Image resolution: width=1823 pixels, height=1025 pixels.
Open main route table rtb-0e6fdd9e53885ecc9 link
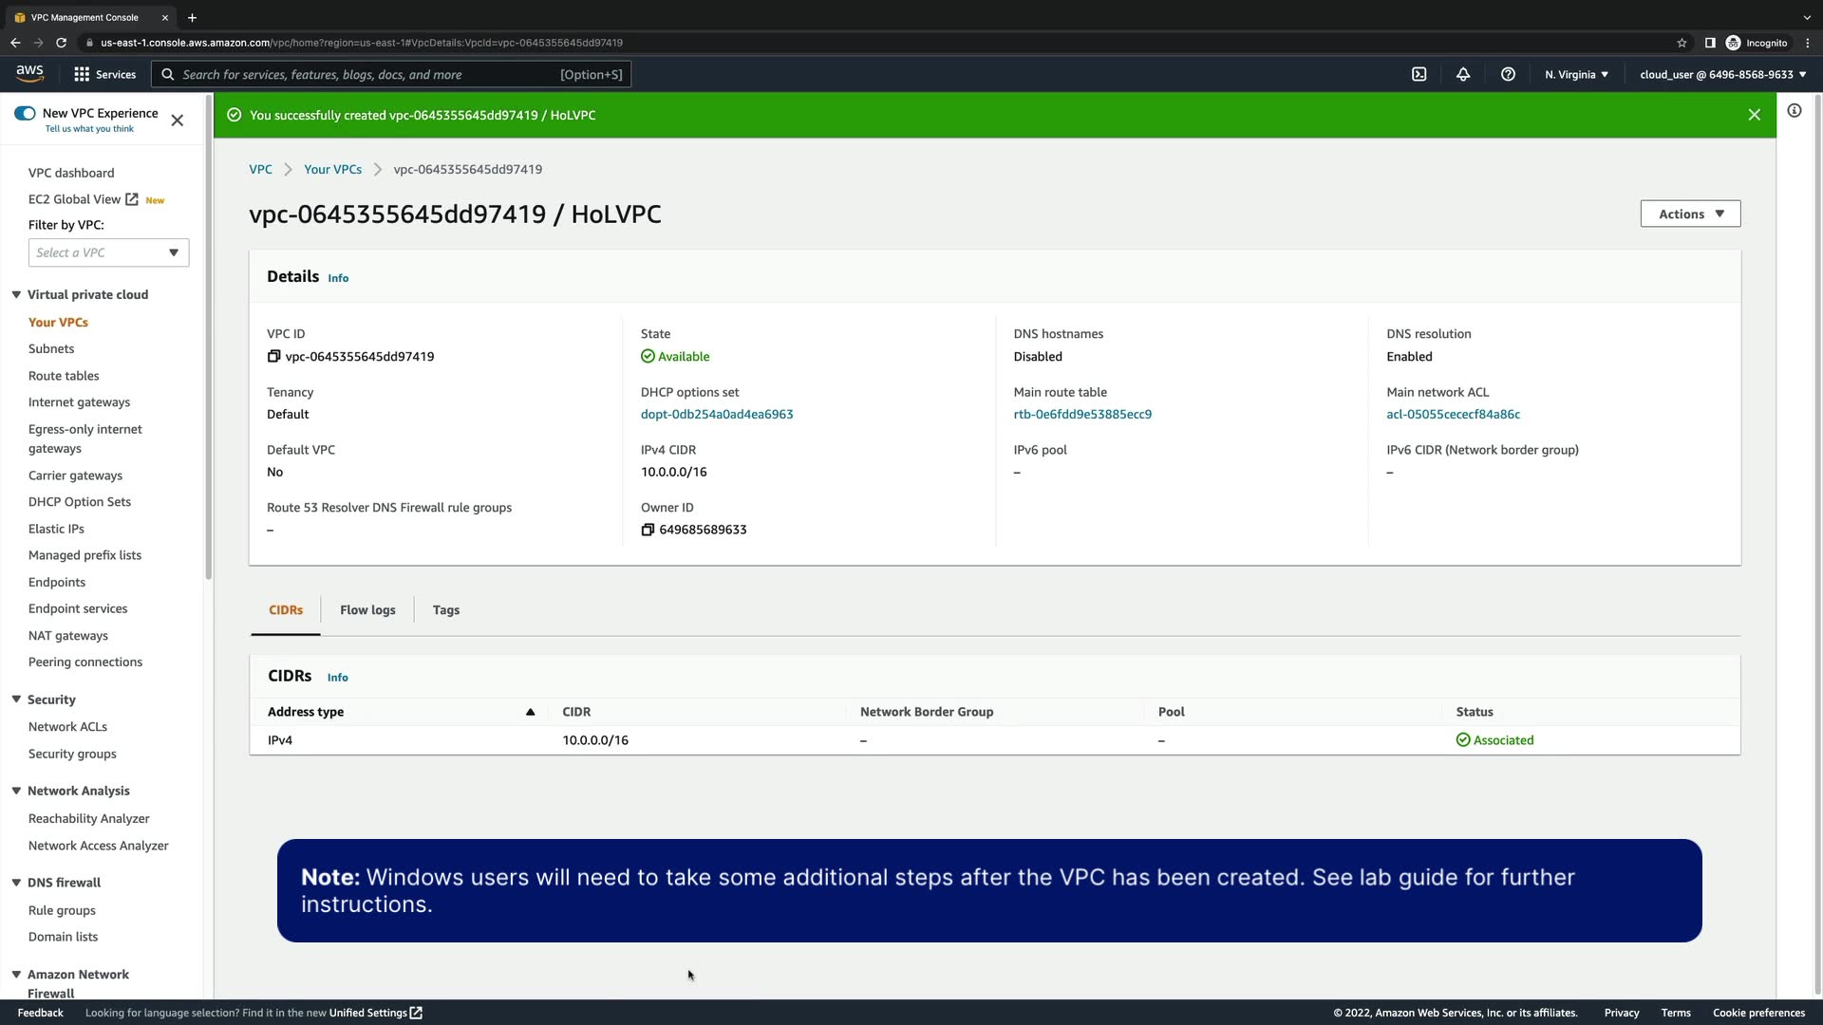[1081, 415]
